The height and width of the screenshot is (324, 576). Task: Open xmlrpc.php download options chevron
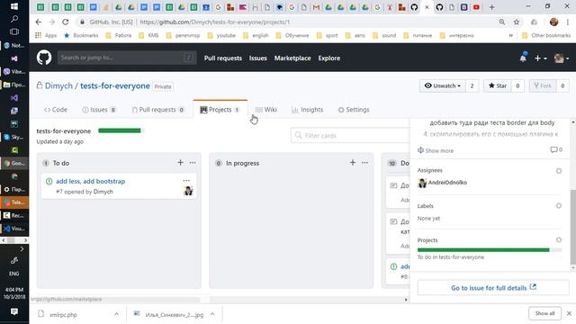click(x=116, y=314)
